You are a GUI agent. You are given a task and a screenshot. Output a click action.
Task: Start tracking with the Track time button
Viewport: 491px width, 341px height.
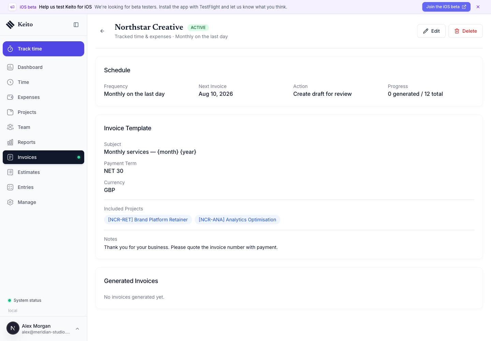click(x=43, y=49)
